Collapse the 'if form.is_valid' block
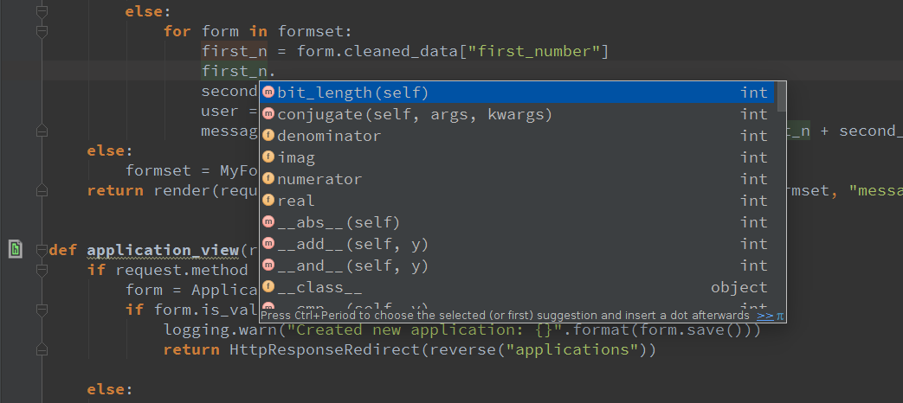Image resolution: width=903 pixels, height=403 pixels. tap(42, 310)
